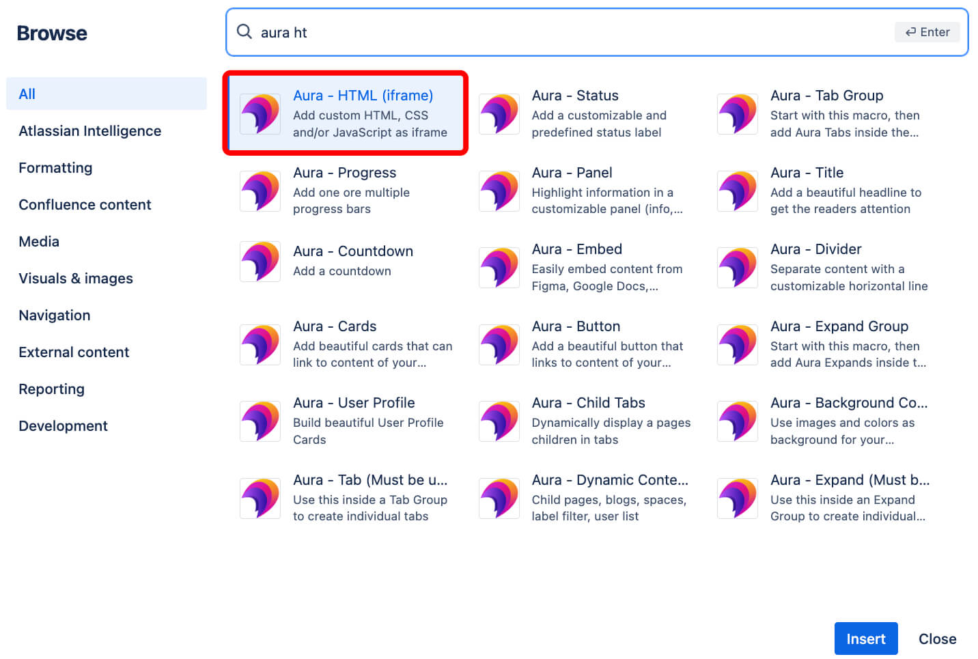This screenshot has height=659, width=978.
Task: Select the Aura - HTML (iframe) macro icon
Action: point(260,113)
